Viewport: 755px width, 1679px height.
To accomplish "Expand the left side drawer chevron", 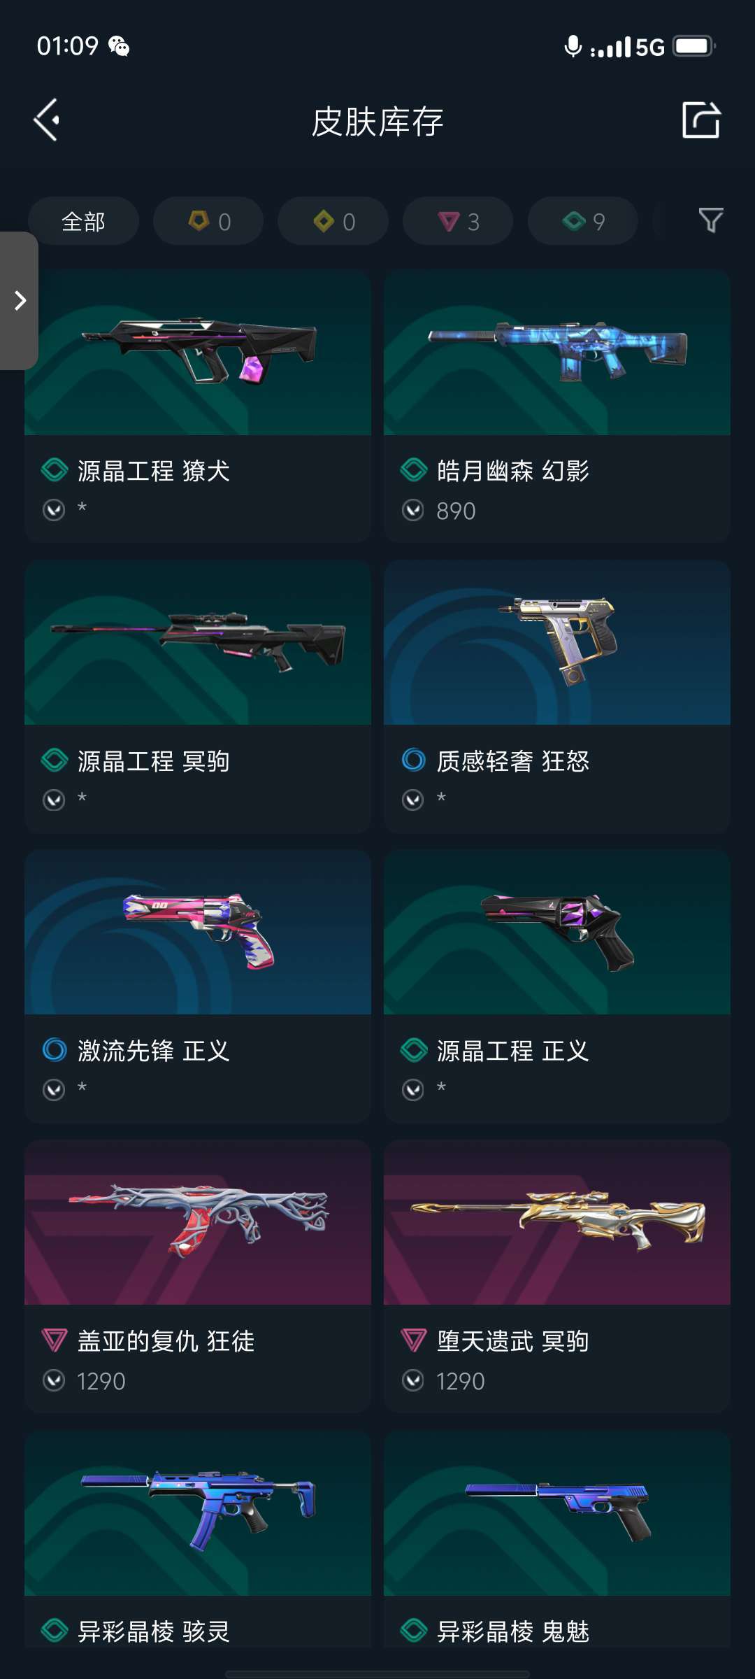I will pyautogui.click(x=19, y=301).
